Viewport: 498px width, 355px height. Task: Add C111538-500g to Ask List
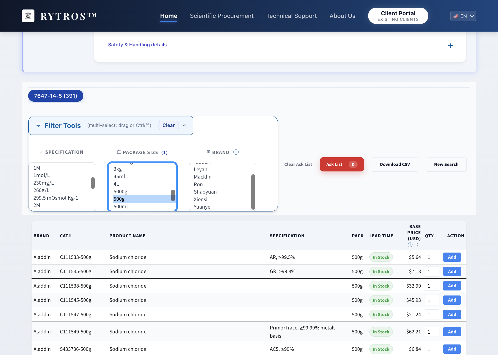[x=452, y=286]
